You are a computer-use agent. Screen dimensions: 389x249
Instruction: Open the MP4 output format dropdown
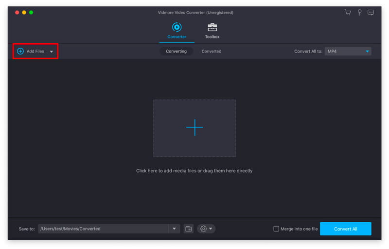coord(349,51)
